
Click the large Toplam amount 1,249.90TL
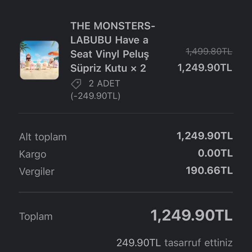[x=191, y=216]
